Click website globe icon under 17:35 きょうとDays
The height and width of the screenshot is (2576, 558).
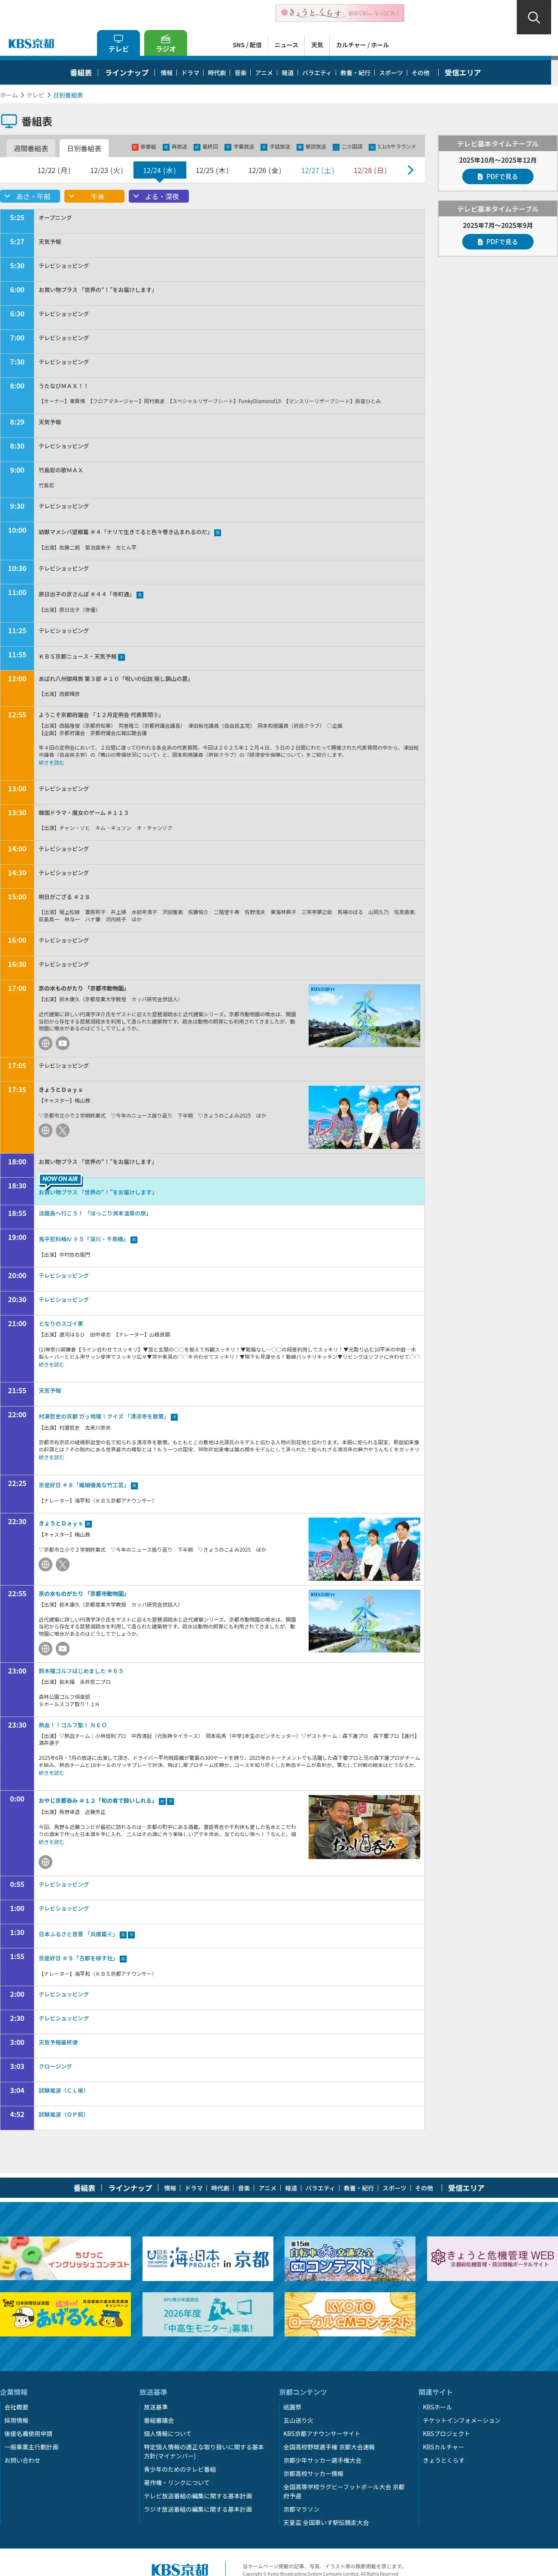45,1131
